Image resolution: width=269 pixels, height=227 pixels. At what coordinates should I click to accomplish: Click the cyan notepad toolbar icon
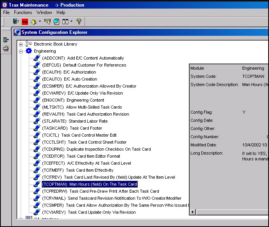click(56, 22)
